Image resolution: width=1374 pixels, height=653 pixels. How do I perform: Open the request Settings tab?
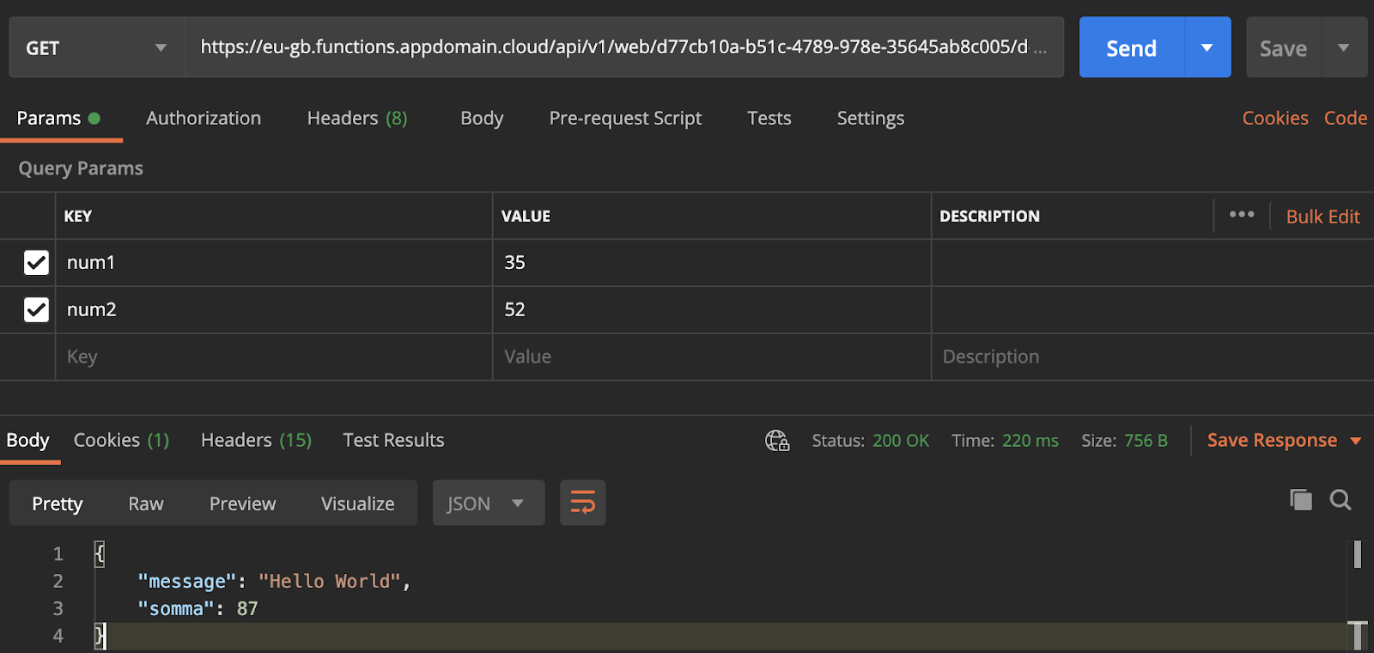pyautogui.click(x=871, y=119)
